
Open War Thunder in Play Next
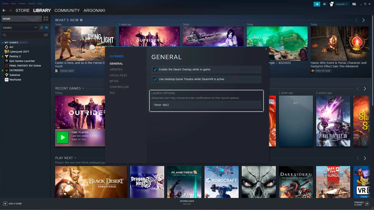click(333, 182)
